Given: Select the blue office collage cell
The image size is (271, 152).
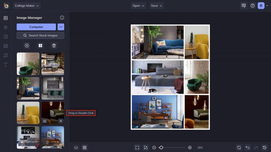Looking at the screenshot, I should coord(158,112).
